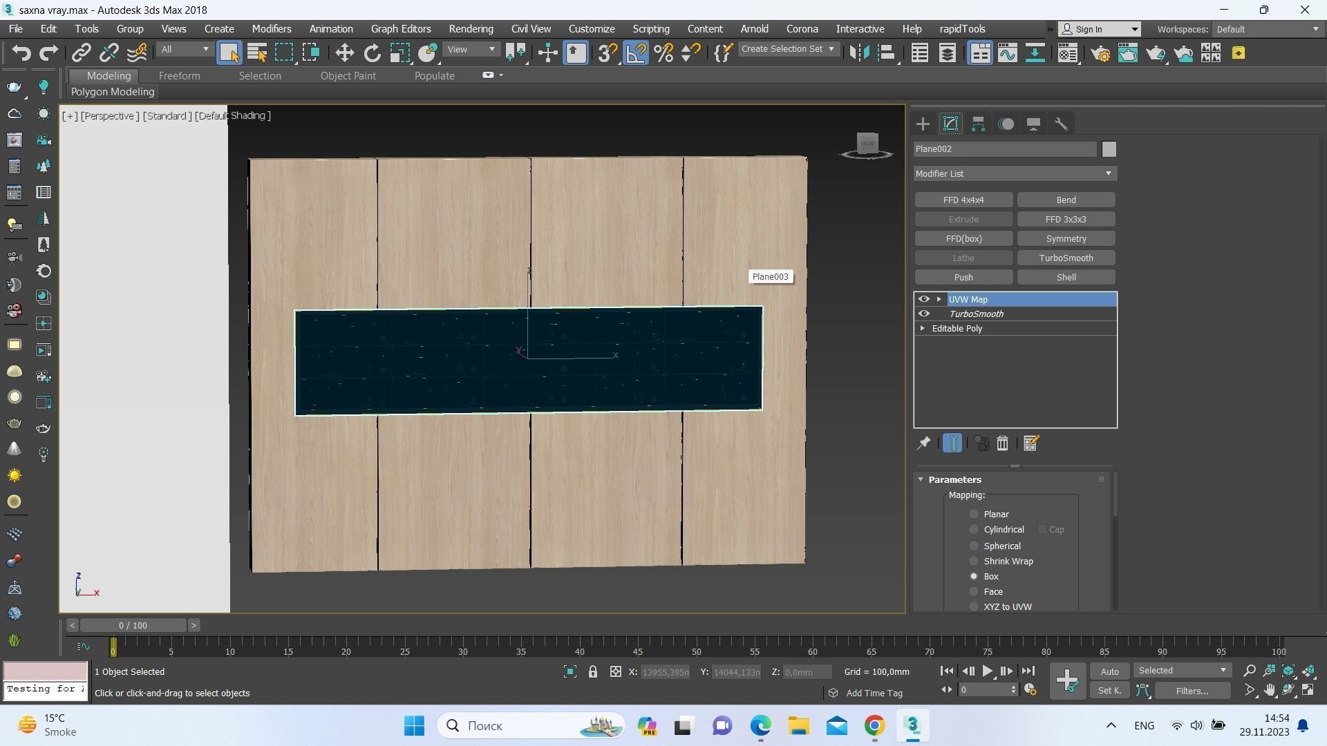Image resolution: width=1327 pixels, height=746 pixels.
Task: Hide UVW Map modifier eye icon
Action: click(x=923, y=299)
